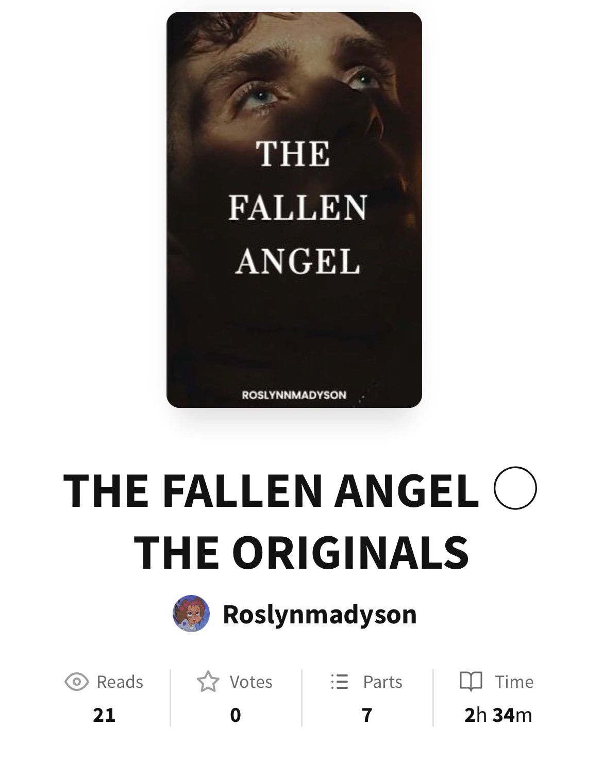Click the Parts label
The width and height of the screenshot is (603, 776).
(x=382, y=682)
